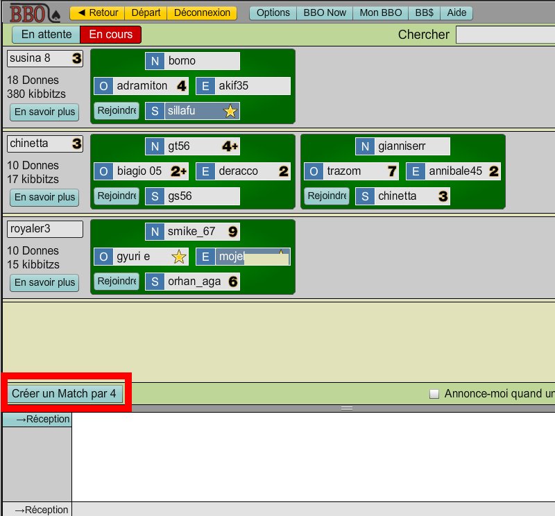Viewport: 555px width, 516px height.
Task: Click the O seat badge for trazom
Action: click(314, 171)
